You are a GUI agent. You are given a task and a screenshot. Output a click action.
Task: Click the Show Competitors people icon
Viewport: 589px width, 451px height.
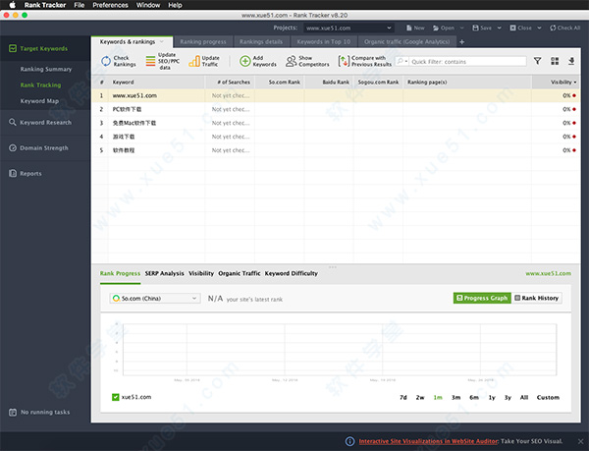292,61
